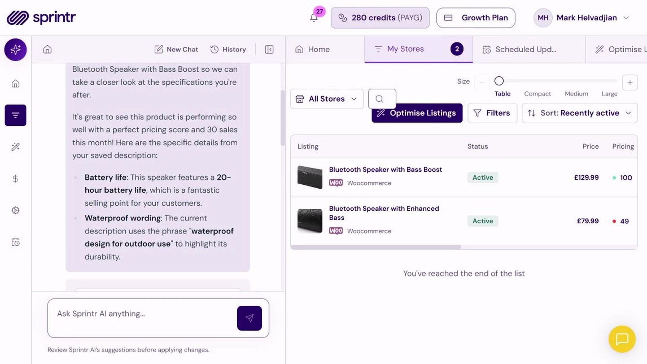Open the magic wand optimise sidebar icon
Screen dimensions: 647x364
[x=16, y=147]
